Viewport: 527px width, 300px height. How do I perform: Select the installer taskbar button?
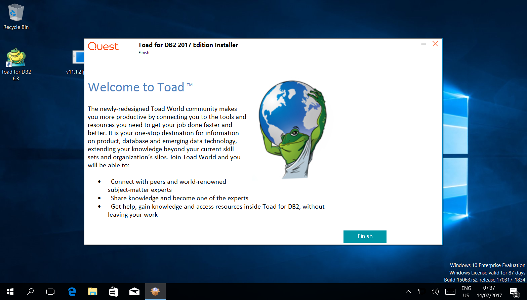pos(155,292)
